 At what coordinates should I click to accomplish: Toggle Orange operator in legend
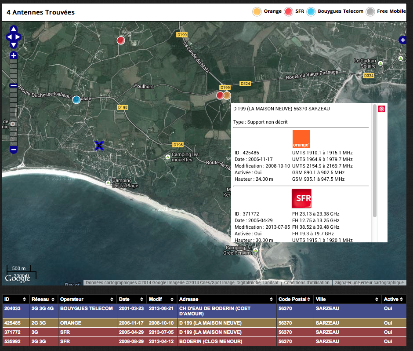click(257, 12)
